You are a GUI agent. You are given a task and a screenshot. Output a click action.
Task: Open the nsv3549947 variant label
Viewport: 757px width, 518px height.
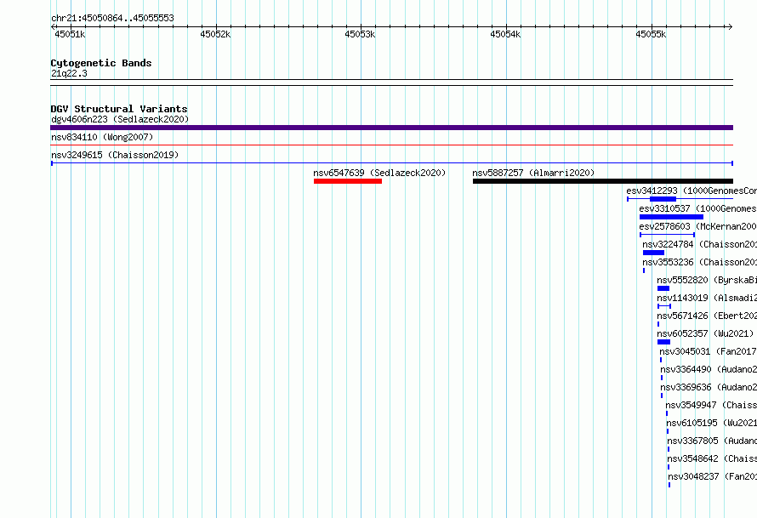[x=711, y=405]
